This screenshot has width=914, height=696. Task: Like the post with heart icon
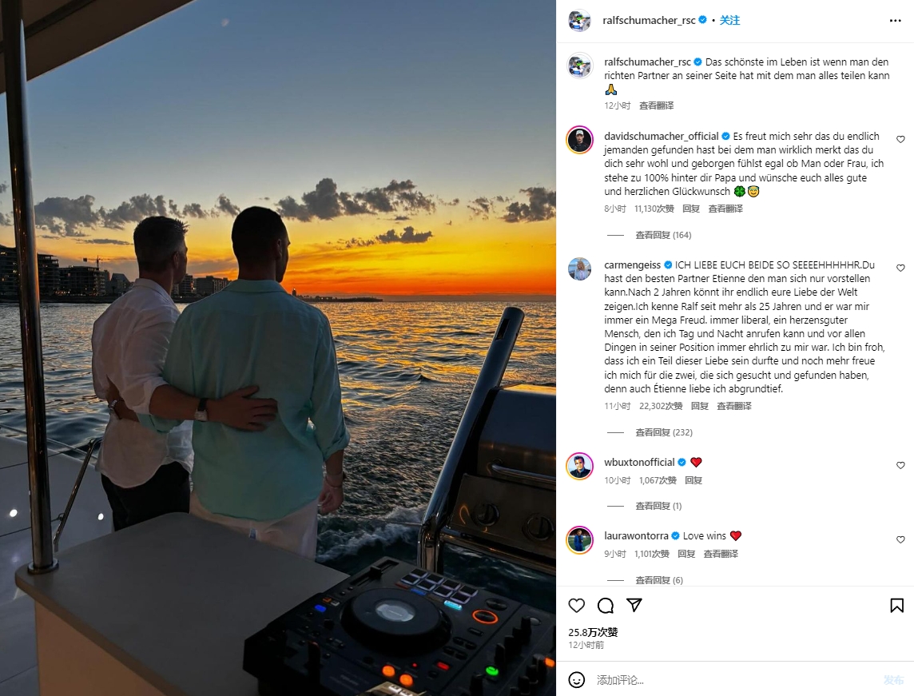click(x=577, y=606)
